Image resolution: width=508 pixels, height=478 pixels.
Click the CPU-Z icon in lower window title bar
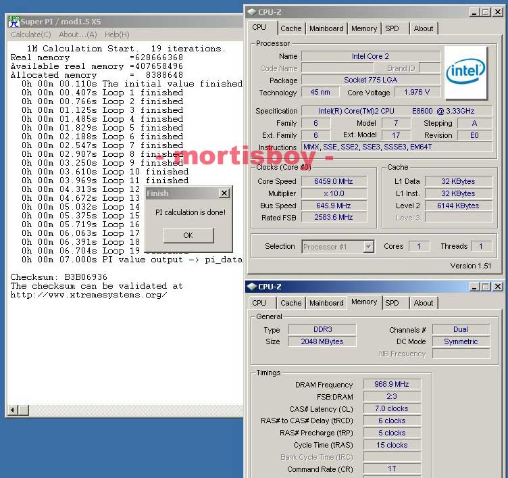[x=252, y=287]
